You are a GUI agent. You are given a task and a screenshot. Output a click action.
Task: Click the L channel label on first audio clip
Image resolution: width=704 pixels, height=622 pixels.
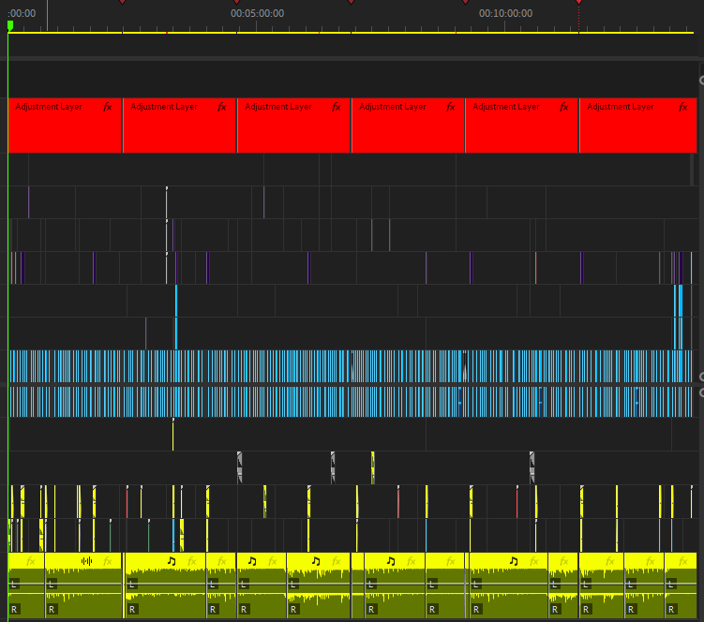(x=13, y=584)
